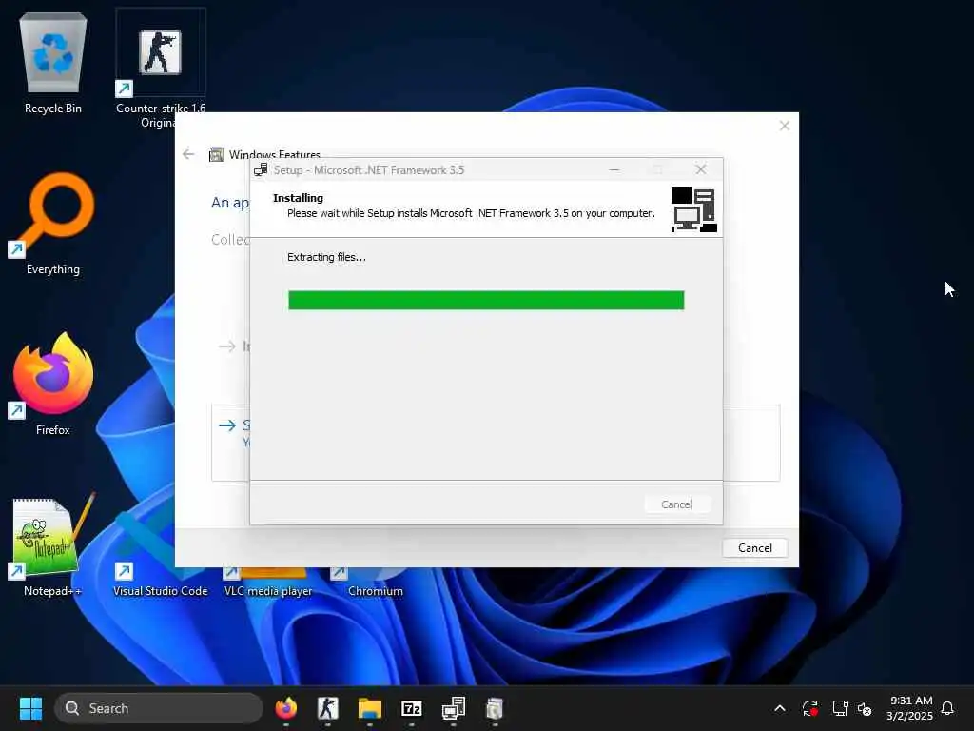The height and width of the screenshot is (731, 974).
Task: Close the .NET Framework Setup window
Action: [701, 169]
